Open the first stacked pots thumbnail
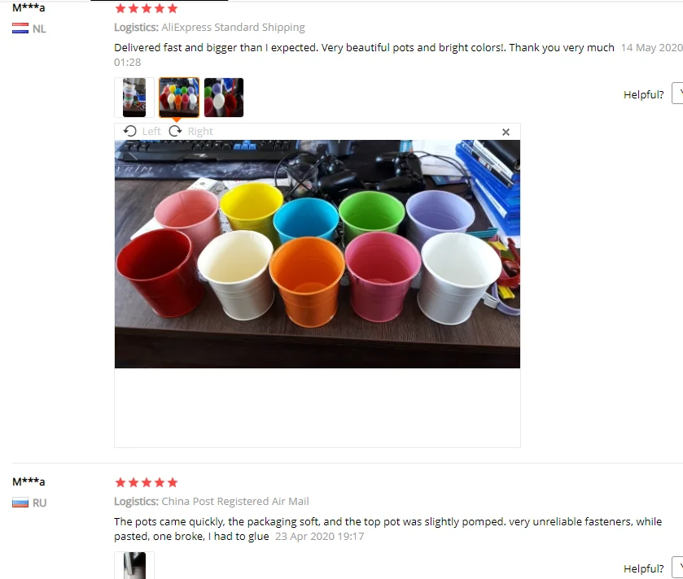This screenshot has width=683, height=579. point(134,98)
